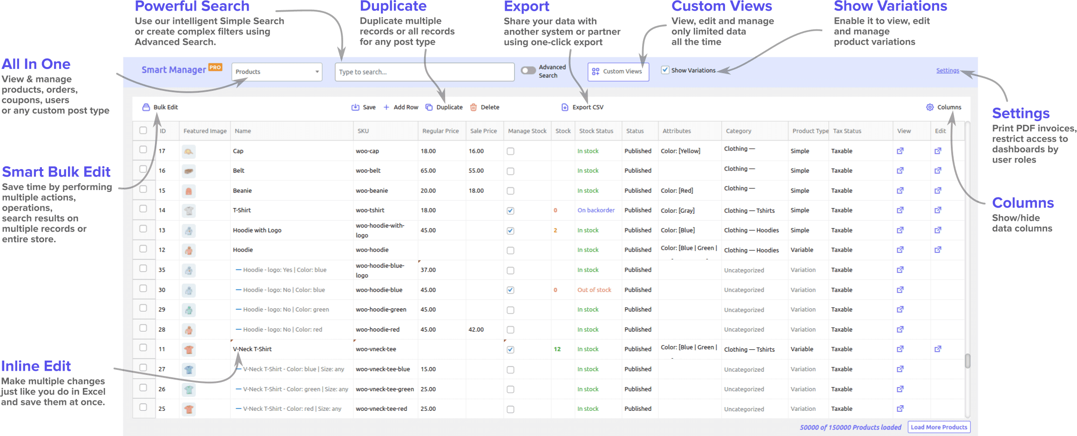Toggle the Advanced Search switch
Viewport: 1077px width, 436px height.
pos(528,70)
